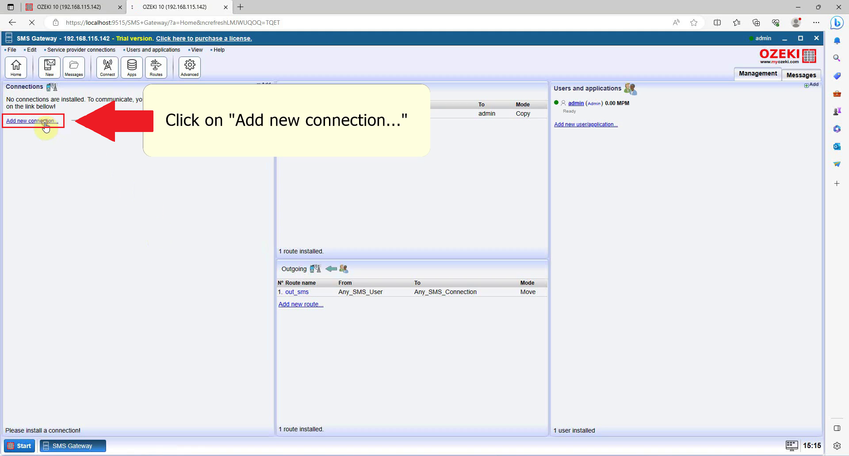Click the Any_SMS_User cell

click(x=360, y=292)
